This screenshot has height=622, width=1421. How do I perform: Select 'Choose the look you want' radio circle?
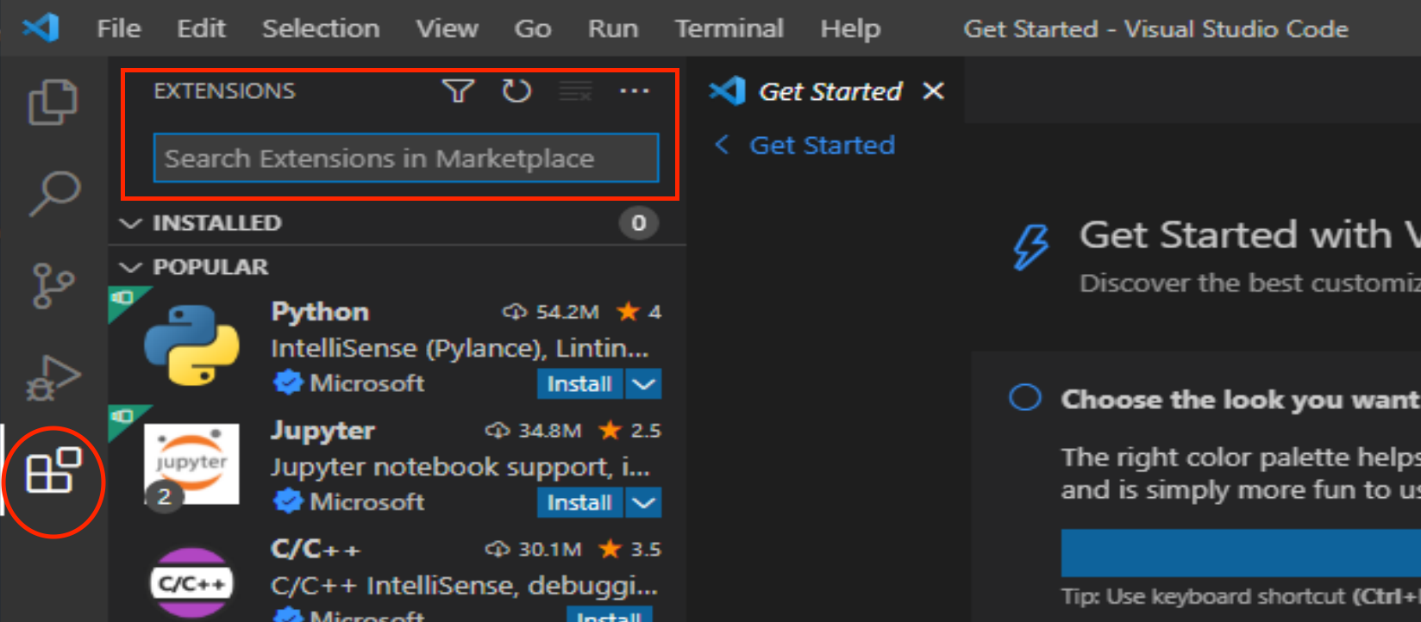click(1025, 398)
